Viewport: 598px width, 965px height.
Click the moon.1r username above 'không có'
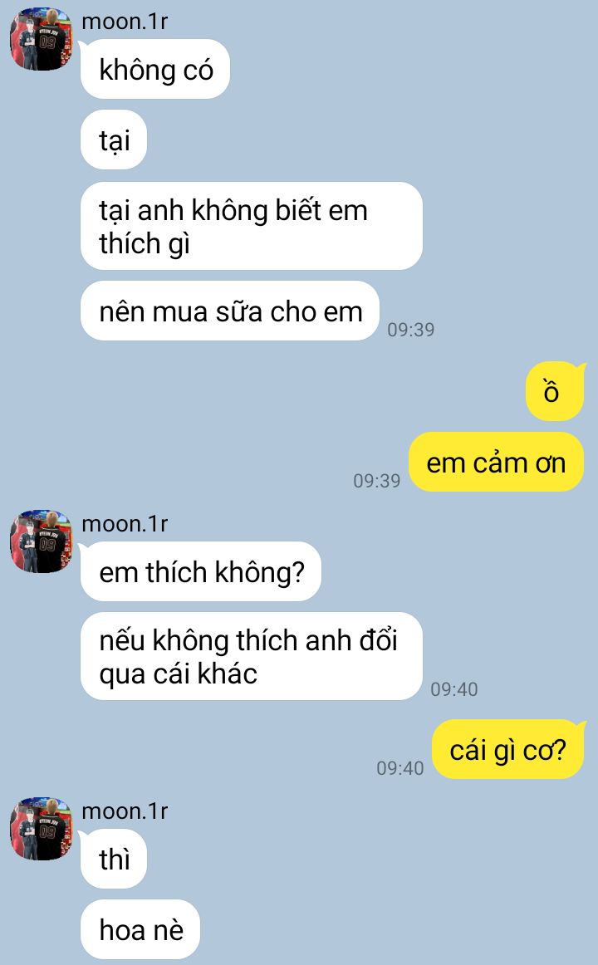[x=125, y=22]
